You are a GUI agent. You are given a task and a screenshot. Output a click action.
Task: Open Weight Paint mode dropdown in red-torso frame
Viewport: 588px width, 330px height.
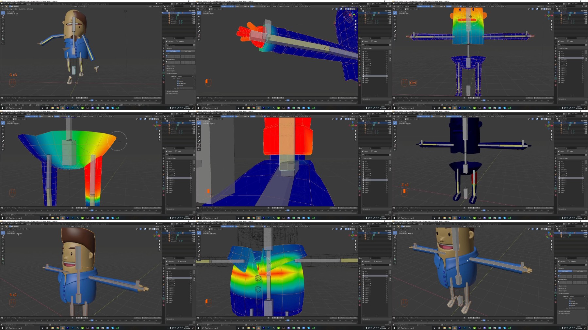pos(203,119)
